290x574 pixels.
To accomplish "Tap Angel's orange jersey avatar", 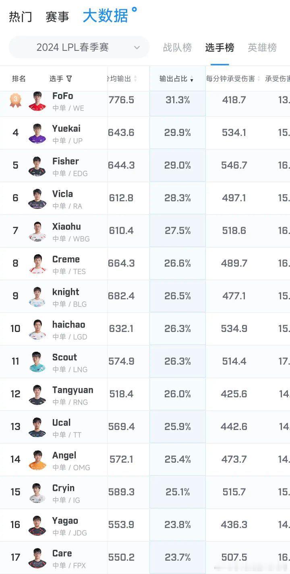I will point(37,460).
